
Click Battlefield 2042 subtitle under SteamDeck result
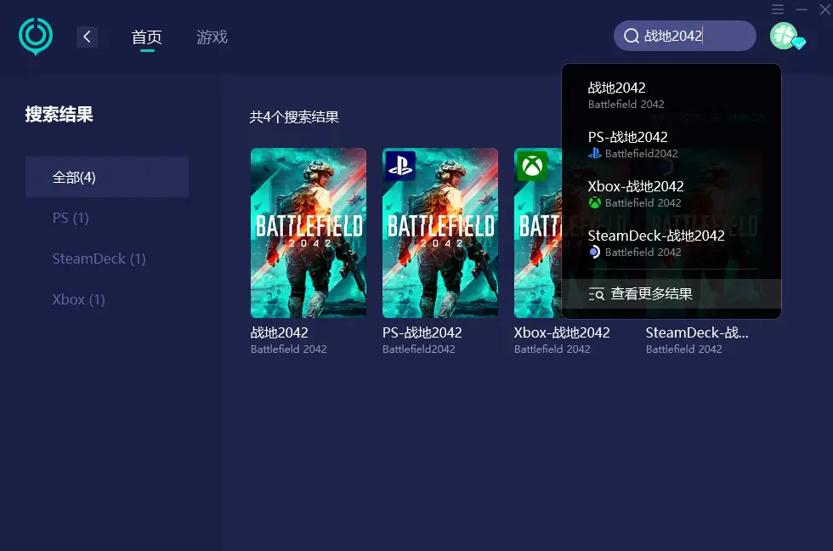coord(684,349)
